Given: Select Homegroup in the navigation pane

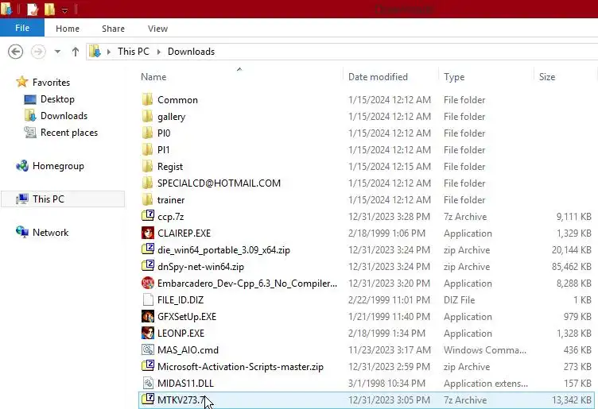Looking at the screenshot, I should (58, 166).
